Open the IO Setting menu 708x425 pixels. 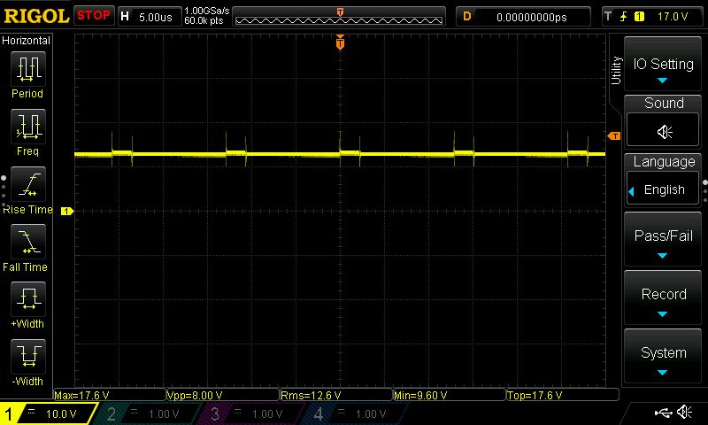pos(663,65)
